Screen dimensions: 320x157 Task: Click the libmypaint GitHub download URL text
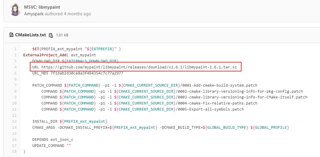pyautogui.click(x=139, y=67)
